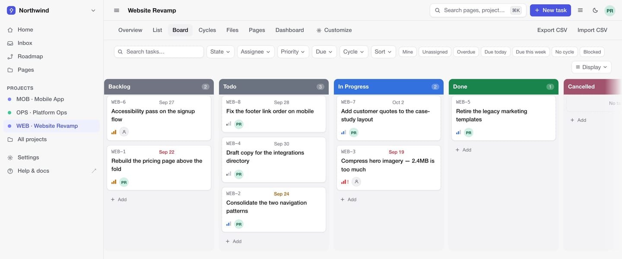Image resolution: width=622 pixels, height=259 pixels.
Task: Switch to the Cycles tab
Action: [207, 30]
